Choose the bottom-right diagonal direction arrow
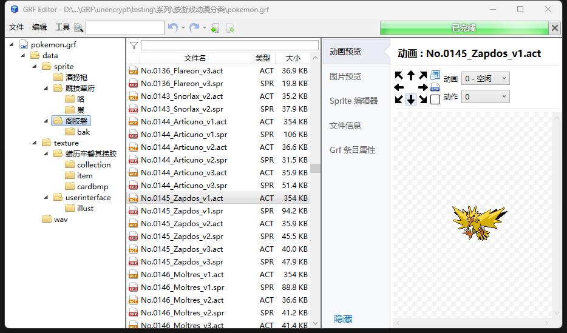567x333 pixels. click(x=423, y=99)
